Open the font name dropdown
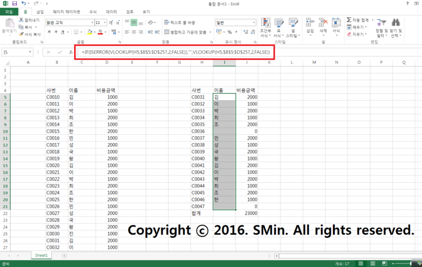Image resolution: width=422 pixels, height=267 pixels. click(92, 23)
